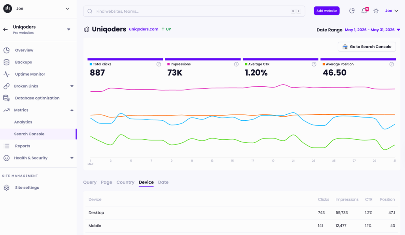Select the Device tab
The height and width of the screenshot is (235, 405).
click(146, 182)
